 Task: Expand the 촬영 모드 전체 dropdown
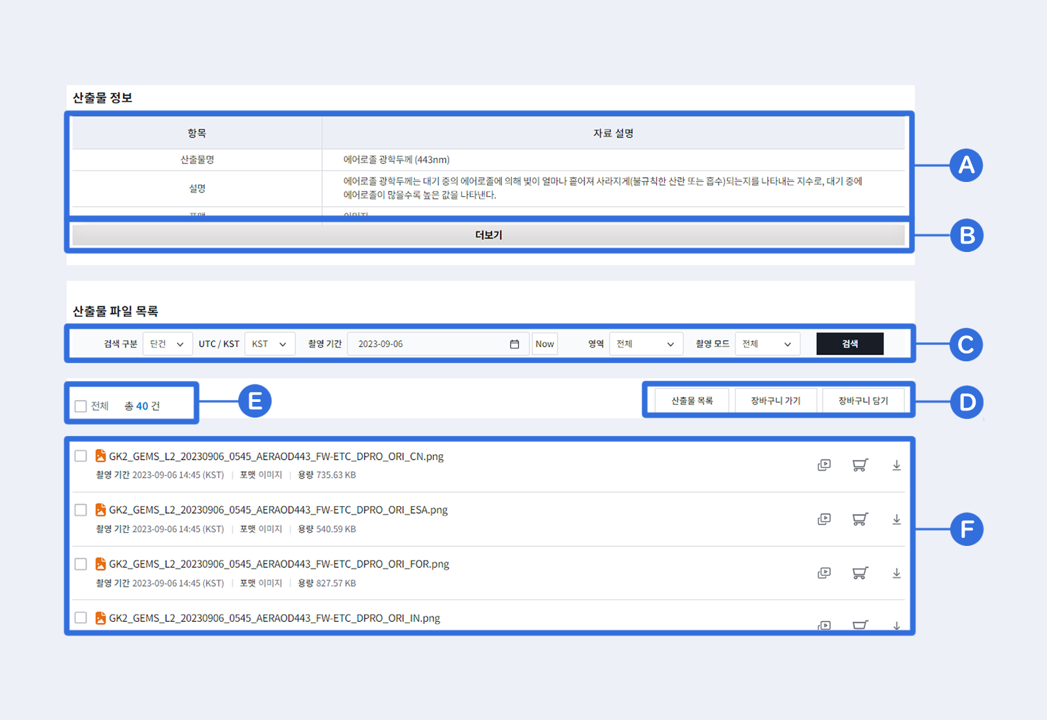pos(767,343)
